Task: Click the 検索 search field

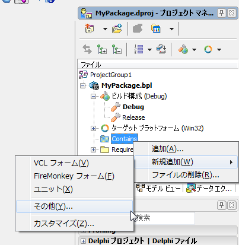Action: (164, 218)
